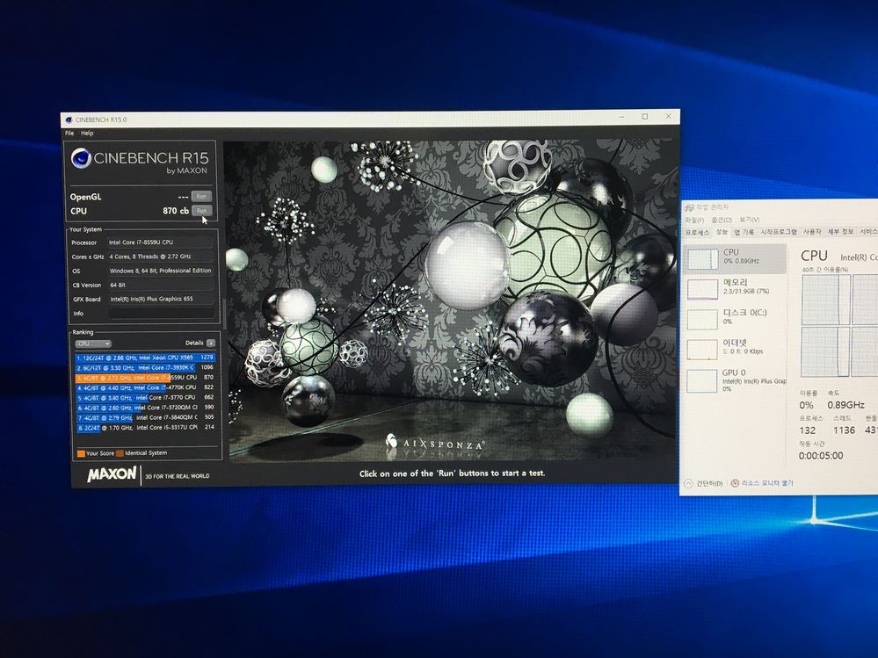Select 메모리 in the performance list
878x658 pixels.
point(736,287)
